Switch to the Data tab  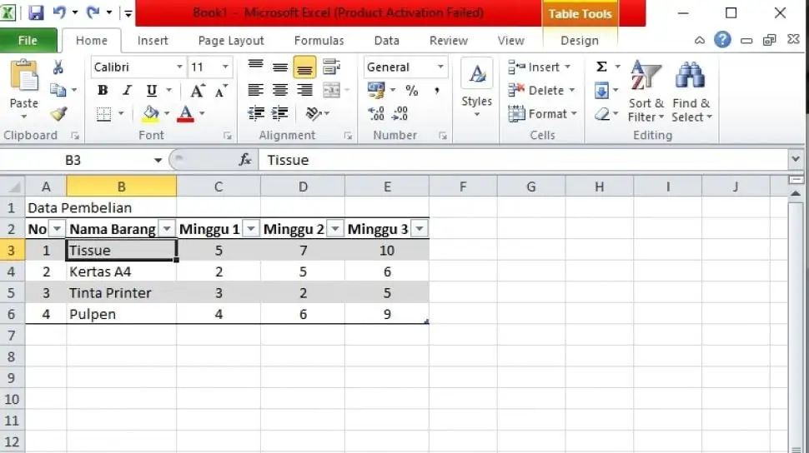386,41
